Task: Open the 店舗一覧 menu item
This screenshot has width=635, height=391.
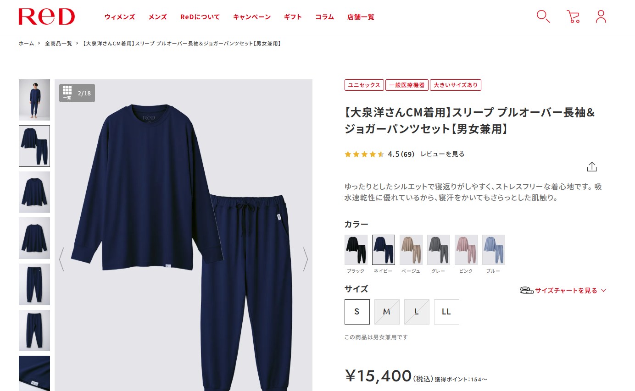Action: coord(361,17)
